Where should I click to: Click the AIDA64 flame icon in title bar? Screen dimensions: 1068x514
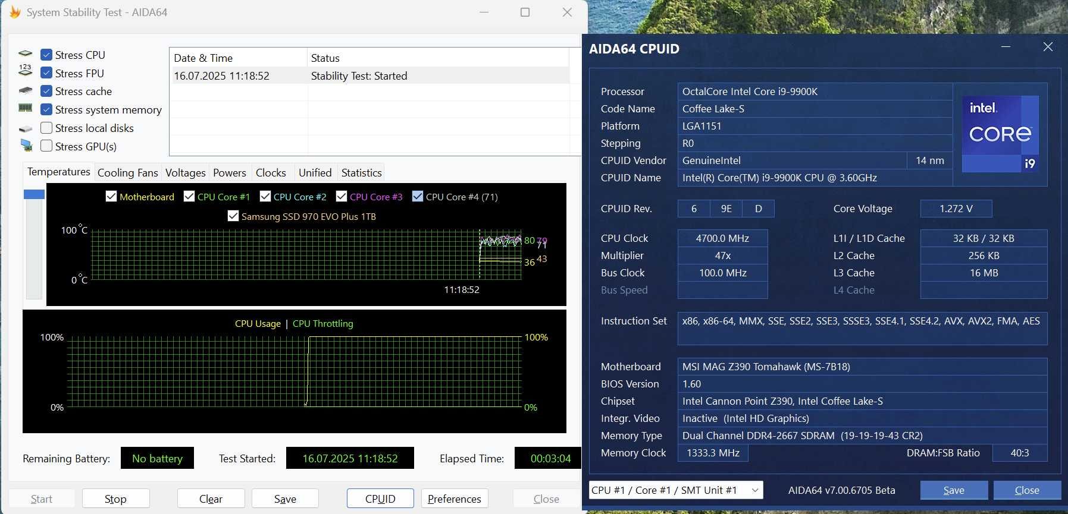coord(15,12)
